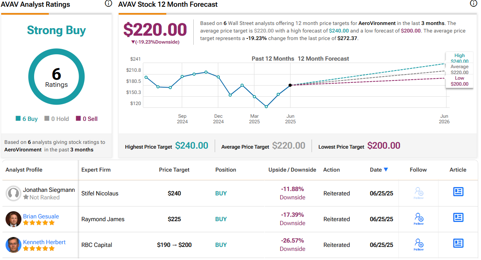Click the Article column header
This screenshot has height=260, width=481.
(458, 170)
